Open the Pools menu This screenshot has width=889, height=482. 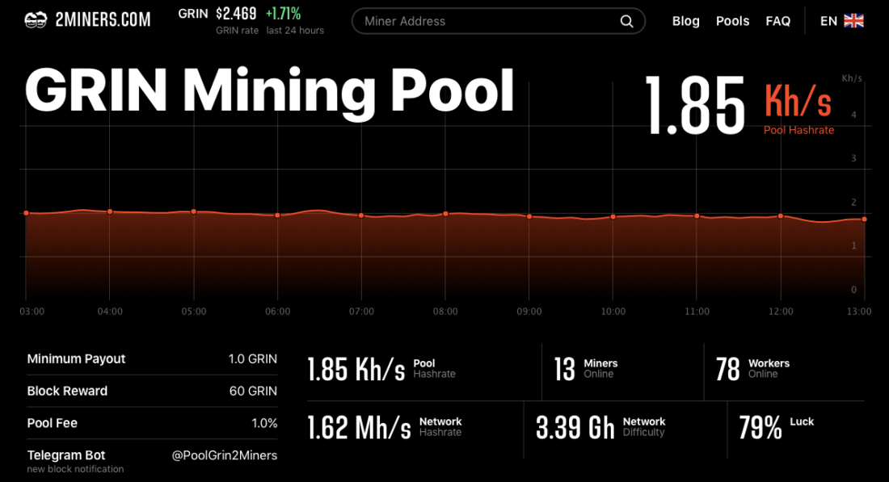pyautogui.click(x=732, y=21)
